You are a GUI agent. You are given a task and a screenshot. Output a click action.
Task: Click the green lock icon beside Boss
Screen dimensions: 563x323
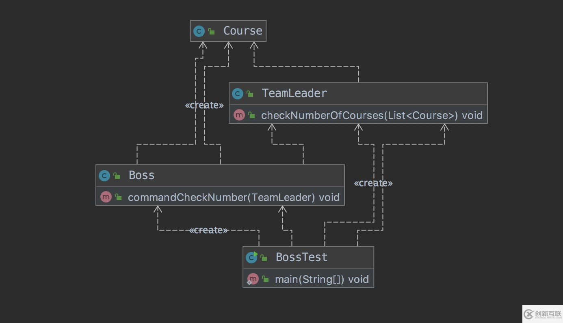coord(117,176)
